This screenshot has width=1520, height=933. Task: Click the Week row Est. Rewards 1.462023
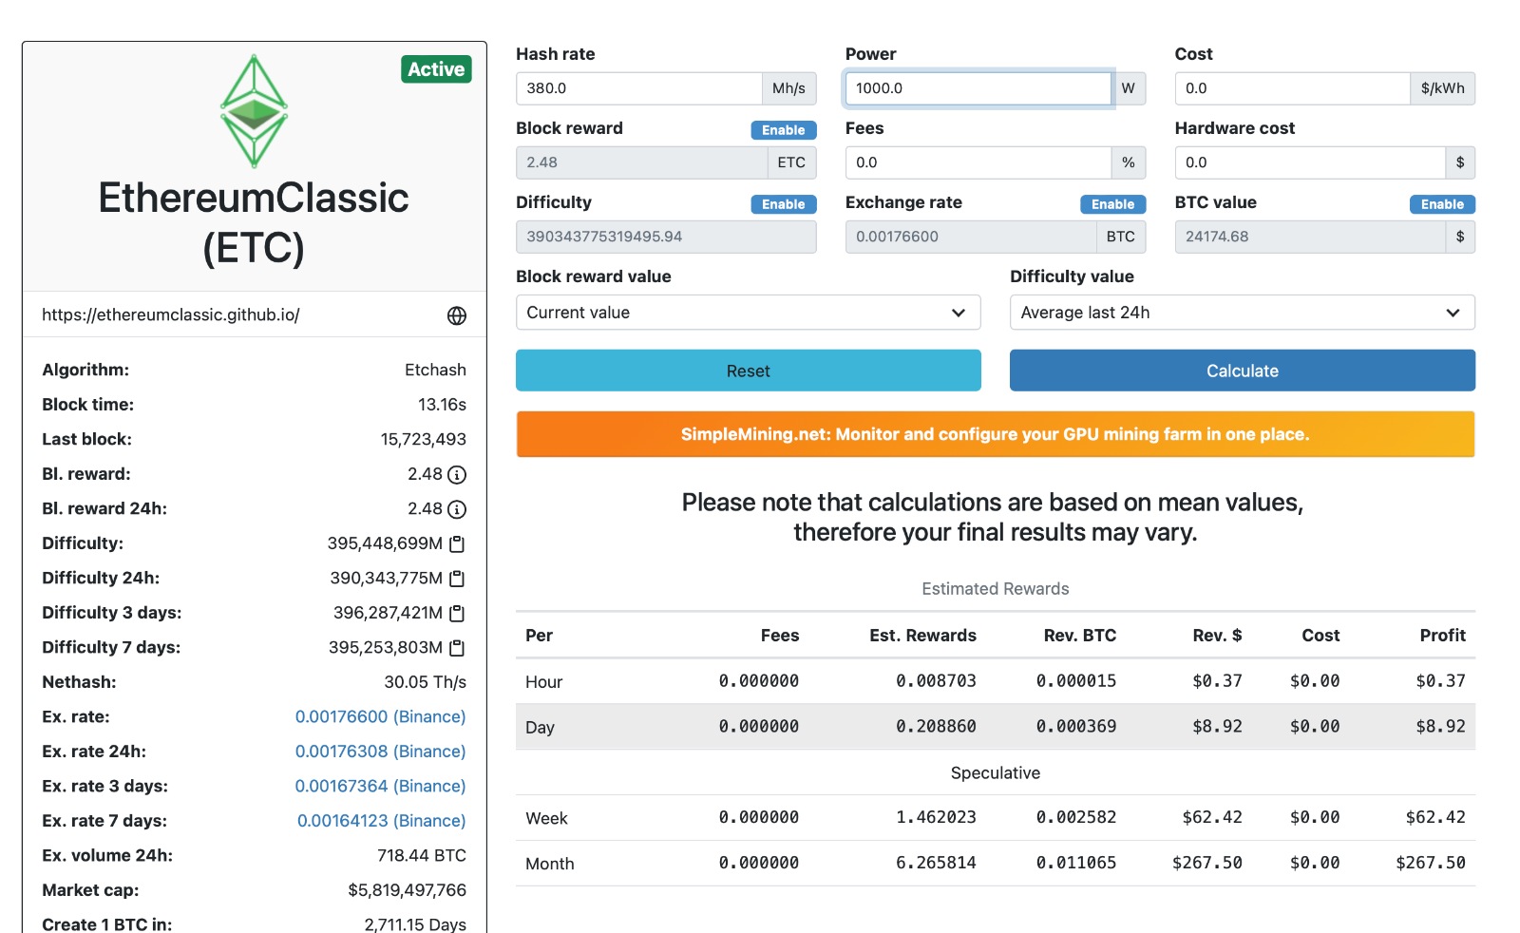(936, 817)
